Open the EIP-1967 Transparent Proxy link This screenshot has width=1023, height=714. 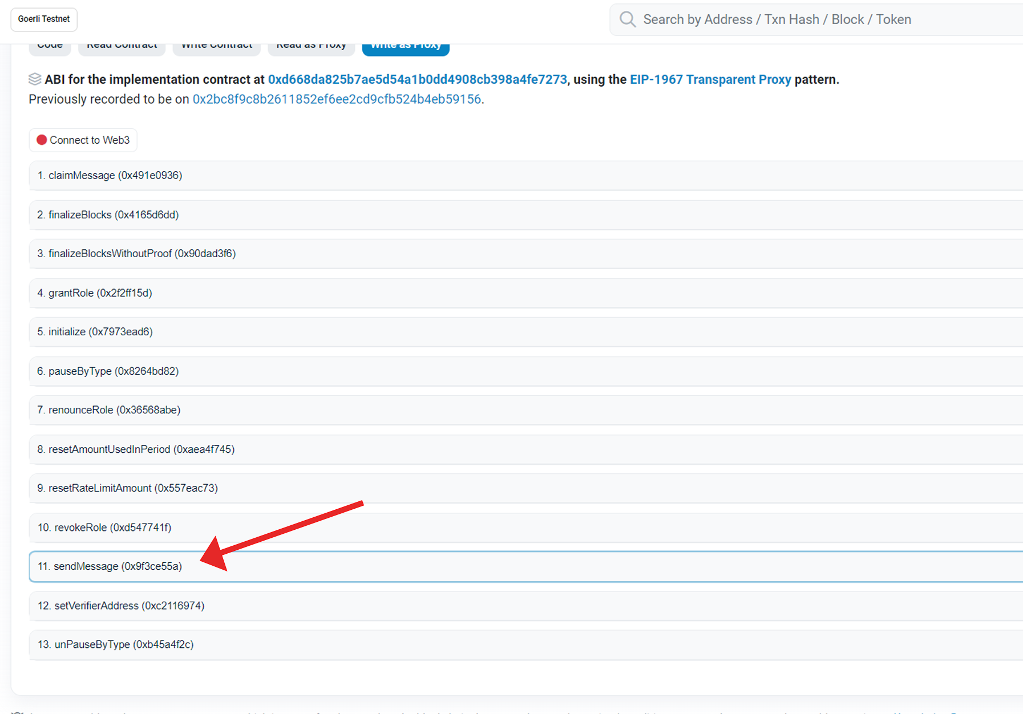(710, 79)
